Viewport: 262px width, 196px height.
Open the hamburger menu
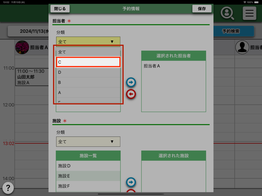[x=249, y=13]
